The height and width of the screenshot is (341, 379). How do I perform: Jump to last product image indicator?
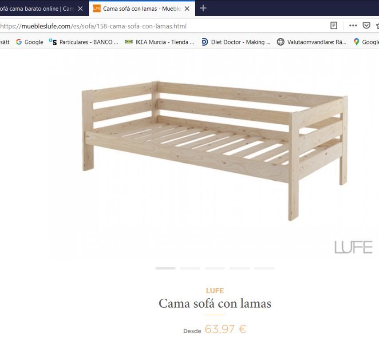(264, 269)
